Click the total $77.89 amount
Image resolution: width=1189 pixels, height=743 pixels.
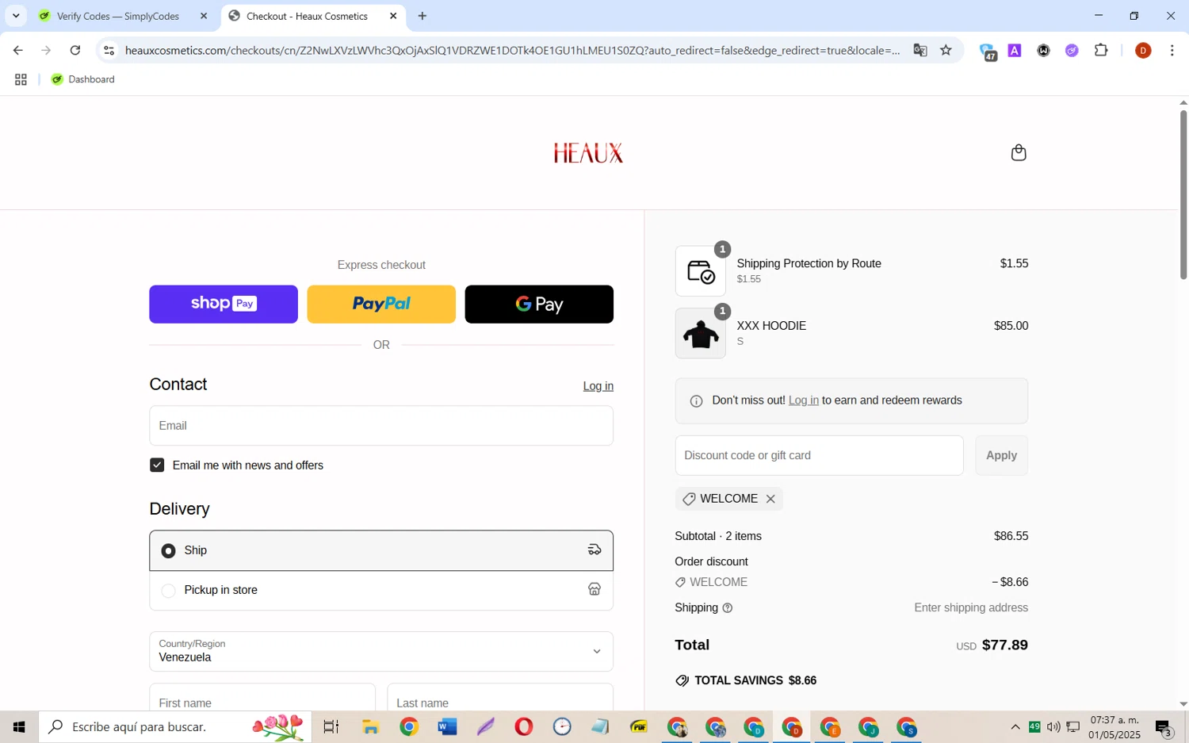tap(1005, 645)
